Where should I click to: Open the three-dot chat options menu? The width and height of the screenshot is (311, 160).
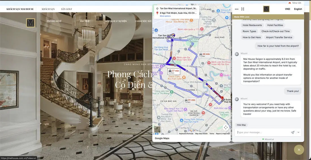pos(236,9)
